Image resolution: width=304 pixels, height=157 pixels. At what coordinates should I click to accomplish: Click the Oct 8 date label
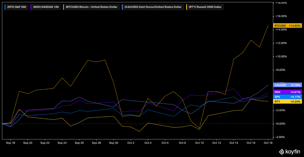(x=182, y=142)
